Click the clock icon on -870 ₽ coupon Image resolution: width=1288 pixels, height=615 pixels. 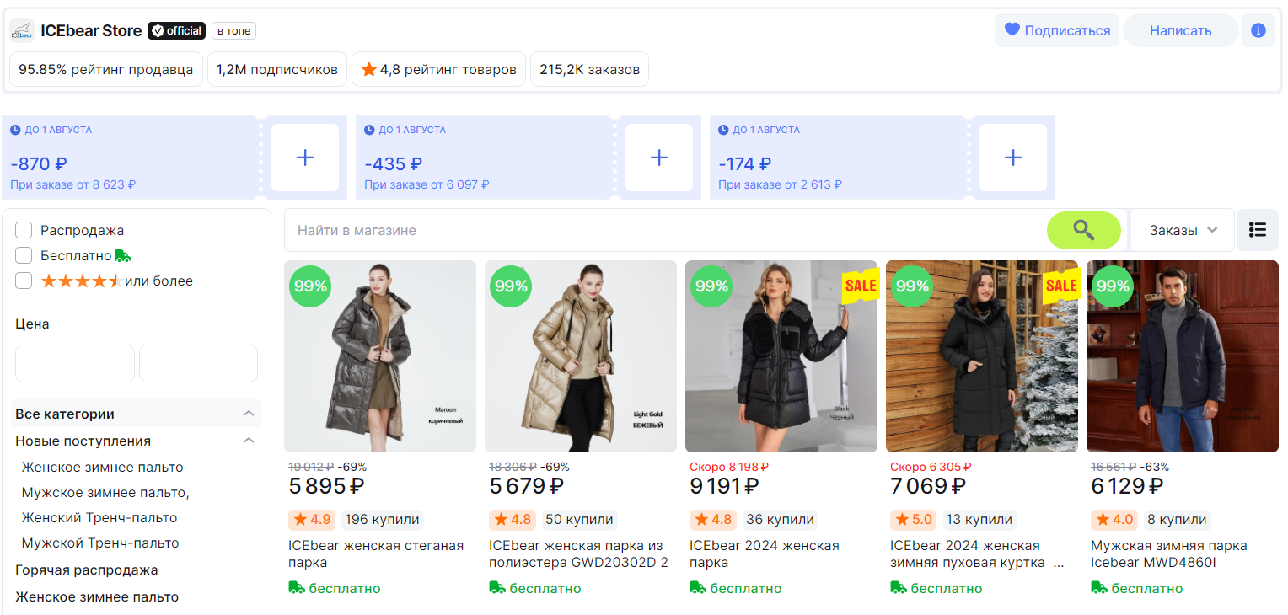tap(15, 130)
